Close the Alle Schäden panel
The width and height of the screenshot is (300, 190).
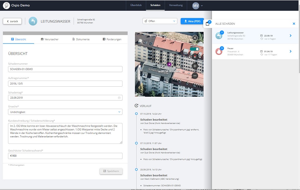coord(294,24)
